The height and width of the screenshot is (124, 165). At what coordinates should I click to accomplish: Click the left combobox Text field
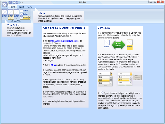pos(104,74)
